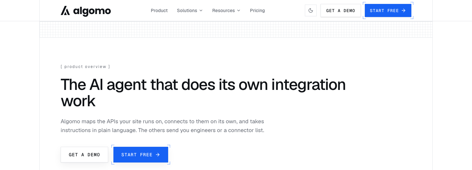Click START FREE below hero description
The width and height of the screenshot is (472, 170).
click(x=141, y=155)
